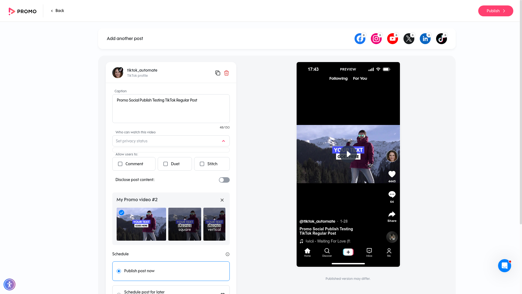This screenshot has height=294, width=522.
Task: Add a Facebook post
Action: pyautogui.click(x=360, y=39)
